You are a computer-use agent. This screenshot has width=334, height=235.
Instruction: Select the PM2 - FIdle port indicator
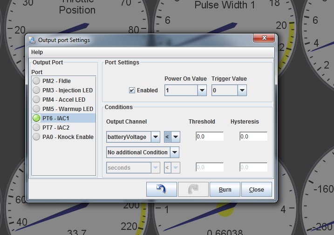(x=36, y=81)
